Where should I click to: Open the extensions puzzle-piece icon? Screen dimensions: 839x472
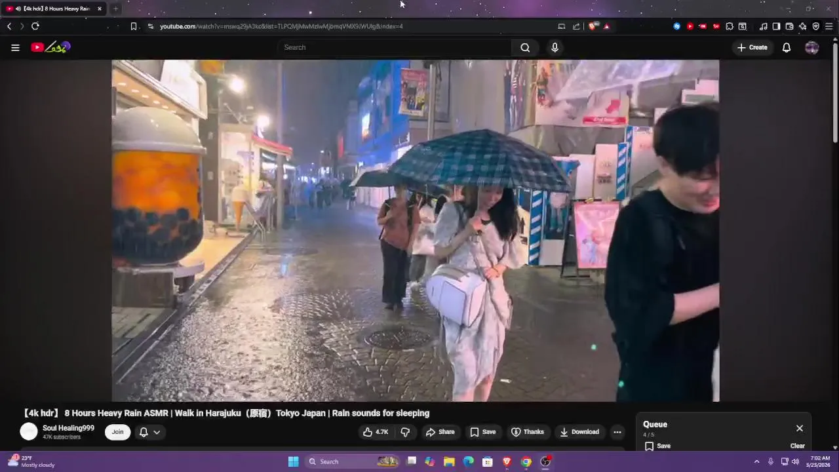pyautogui.click(x=730, y=26)
